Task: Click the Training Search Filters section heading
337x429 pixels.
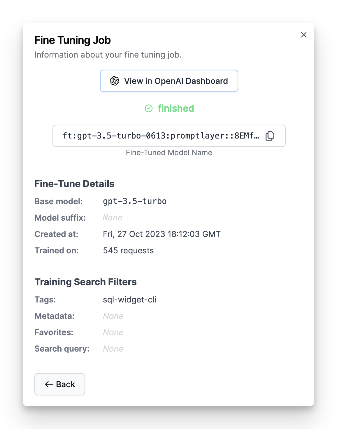Action: pyautogui.click(x=85, y=282)
